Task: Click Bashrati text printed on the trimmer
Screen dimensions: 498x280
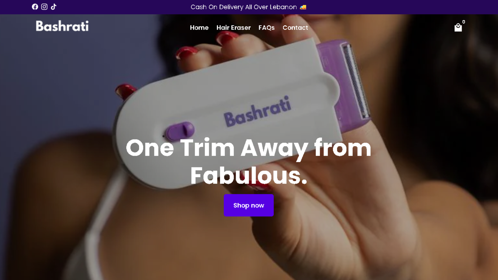Action: [257, 111]
